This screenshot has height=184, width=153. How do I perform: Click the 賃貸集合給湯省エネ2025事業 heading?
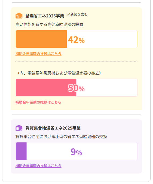pos(53,128)
